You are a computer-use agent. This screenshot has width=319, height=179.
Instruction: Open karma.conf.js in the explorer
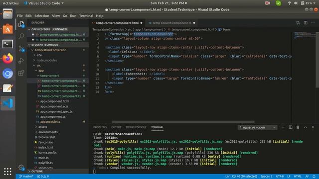[47, 153]
